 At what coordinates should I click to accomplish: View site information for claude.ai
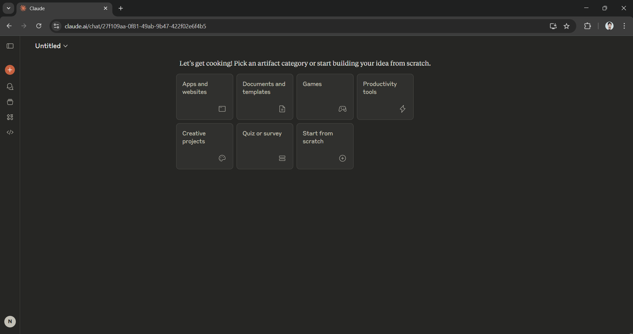(x=56, y=26)
